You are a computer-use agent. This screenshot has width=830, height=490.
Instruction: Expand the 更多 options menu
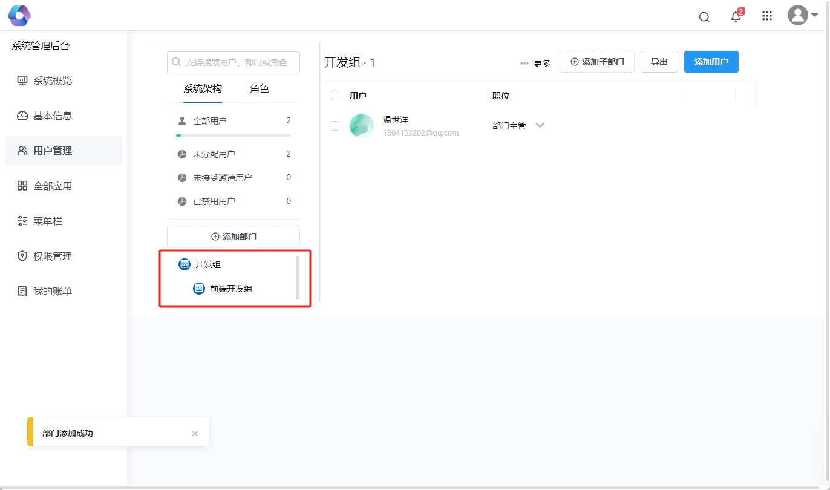click(x=534, y=62)
